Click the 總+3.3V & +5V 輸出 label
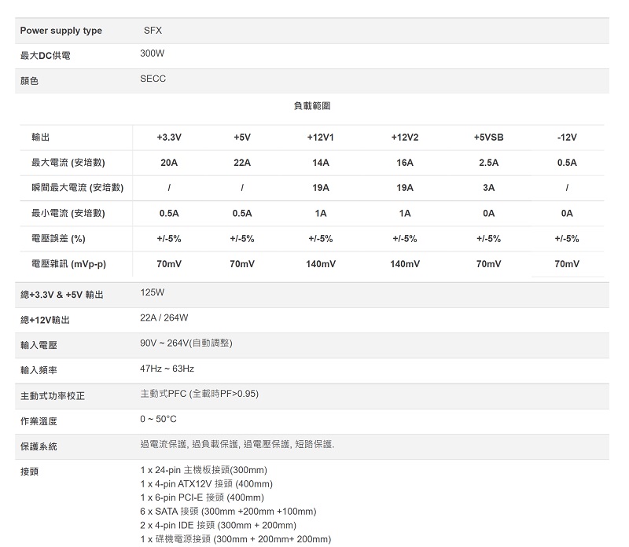 coord(62,295)
